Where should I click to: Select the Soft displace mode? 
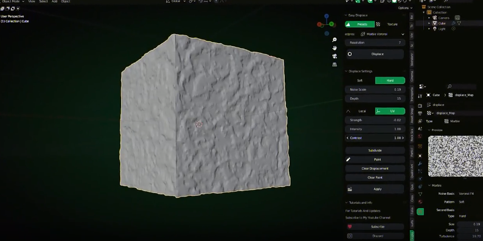click(360, 80)
